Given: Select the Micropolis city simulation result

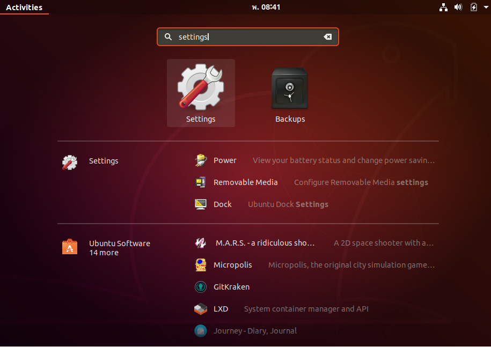Looking at the screenshot, I should (x=200, y=264).
